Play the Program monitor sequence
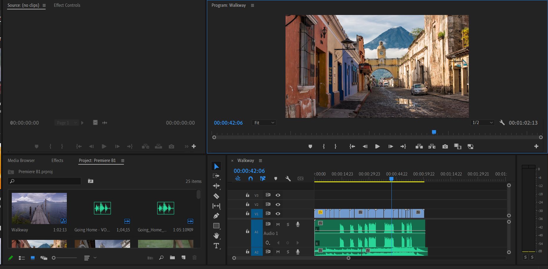 377,146
